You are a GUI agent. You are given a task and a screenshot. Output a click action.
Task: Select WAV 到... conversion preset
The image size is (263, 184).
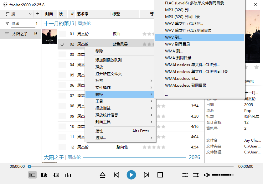tap(200, 37)
